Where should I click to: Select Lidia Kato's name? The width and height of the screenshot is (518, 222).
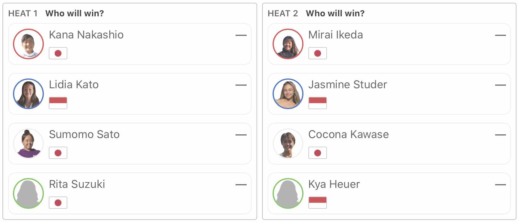(x=74, y=85)
